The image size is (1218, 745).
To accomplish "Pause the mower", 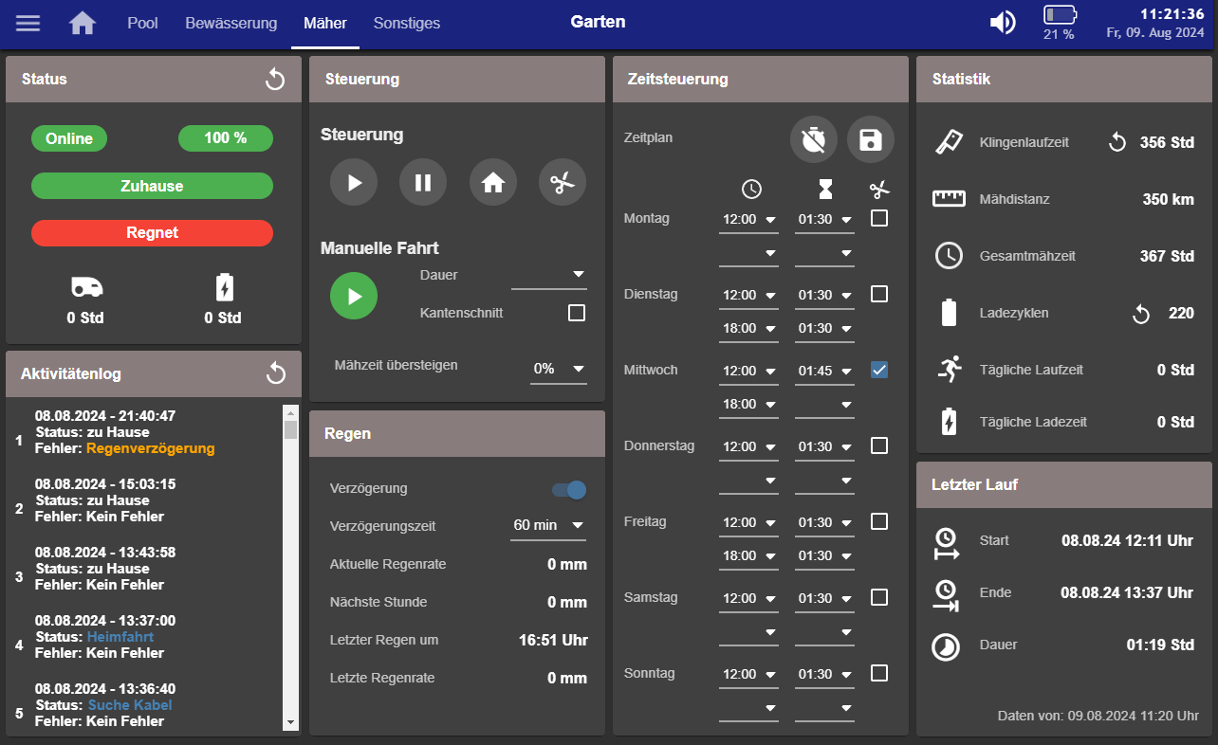I will [x=423, y=183].
